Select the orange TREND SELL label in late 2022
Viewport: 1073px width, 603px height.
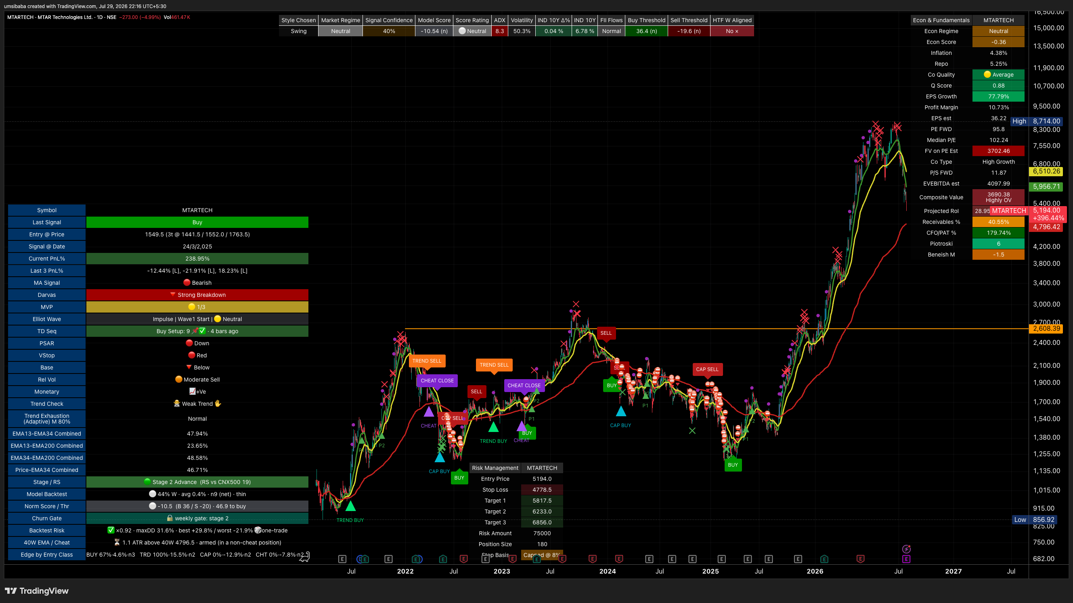pyautogui.click(x=494, y=365)
